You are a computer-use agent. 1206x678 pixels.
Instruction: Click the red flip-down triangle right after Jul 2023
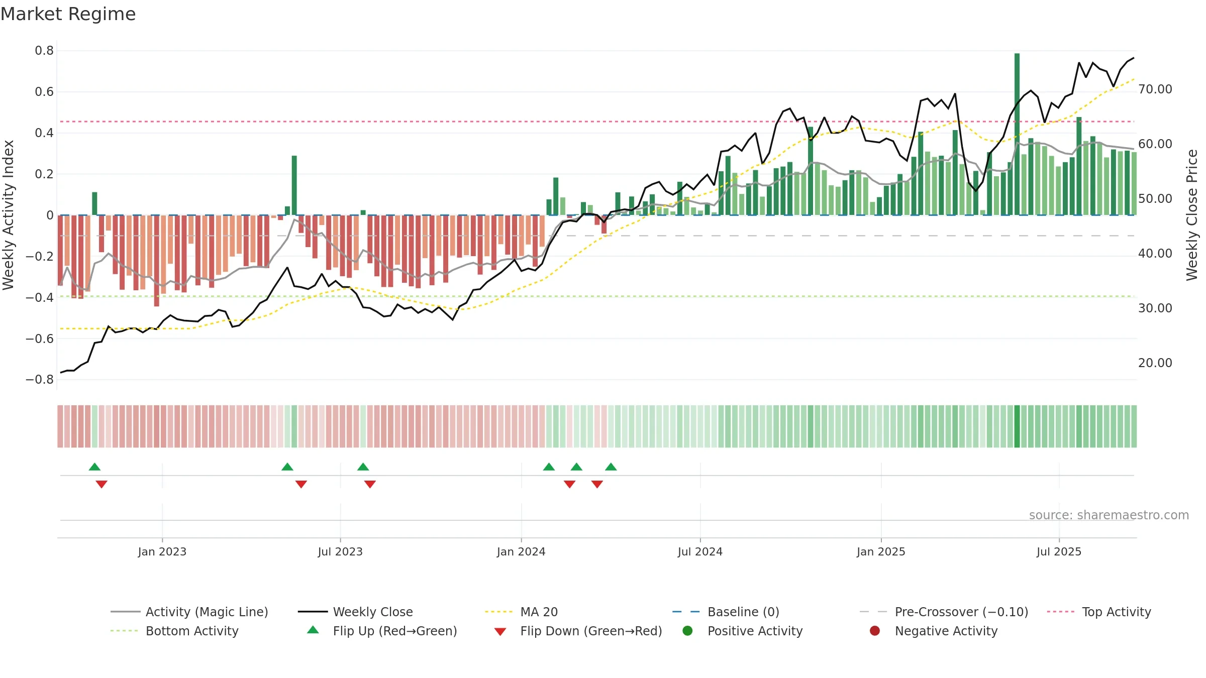tap(370, 484)
